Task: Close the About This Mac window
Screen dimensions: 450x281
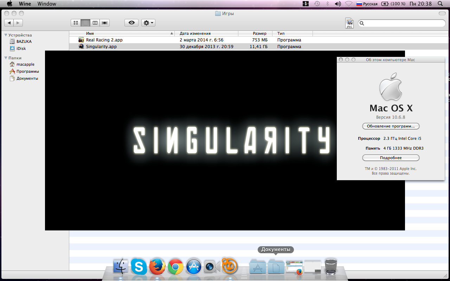Action: pos(341,60)
